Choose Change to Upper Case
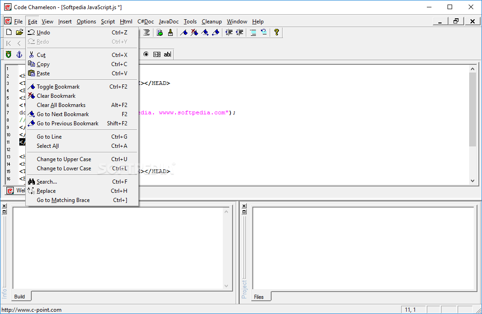The height and width of the screenshot is (314, 482). pyautogui.click(x=82, y=159)
